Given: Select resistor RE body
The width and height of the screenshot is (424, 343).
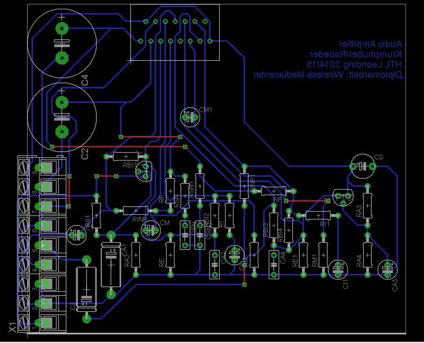Looking at the screenshot, I should (x=170, y=255).
